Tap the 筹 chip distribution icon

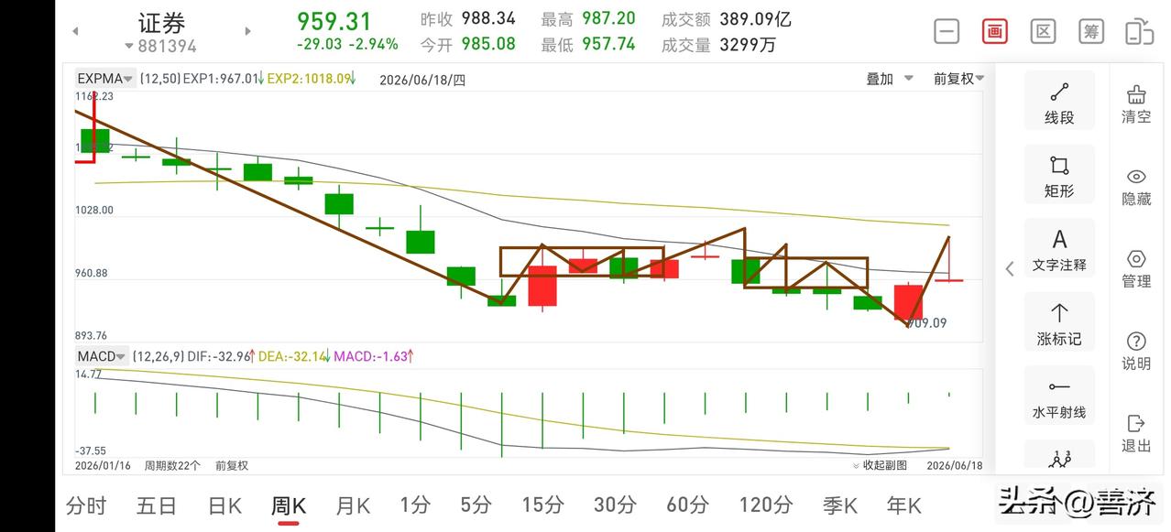click(x=1090, y=31)
